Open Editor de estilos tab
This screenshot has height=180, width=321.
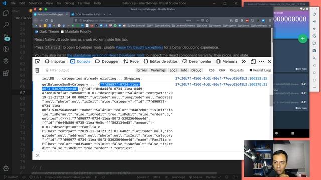[160, 61]
